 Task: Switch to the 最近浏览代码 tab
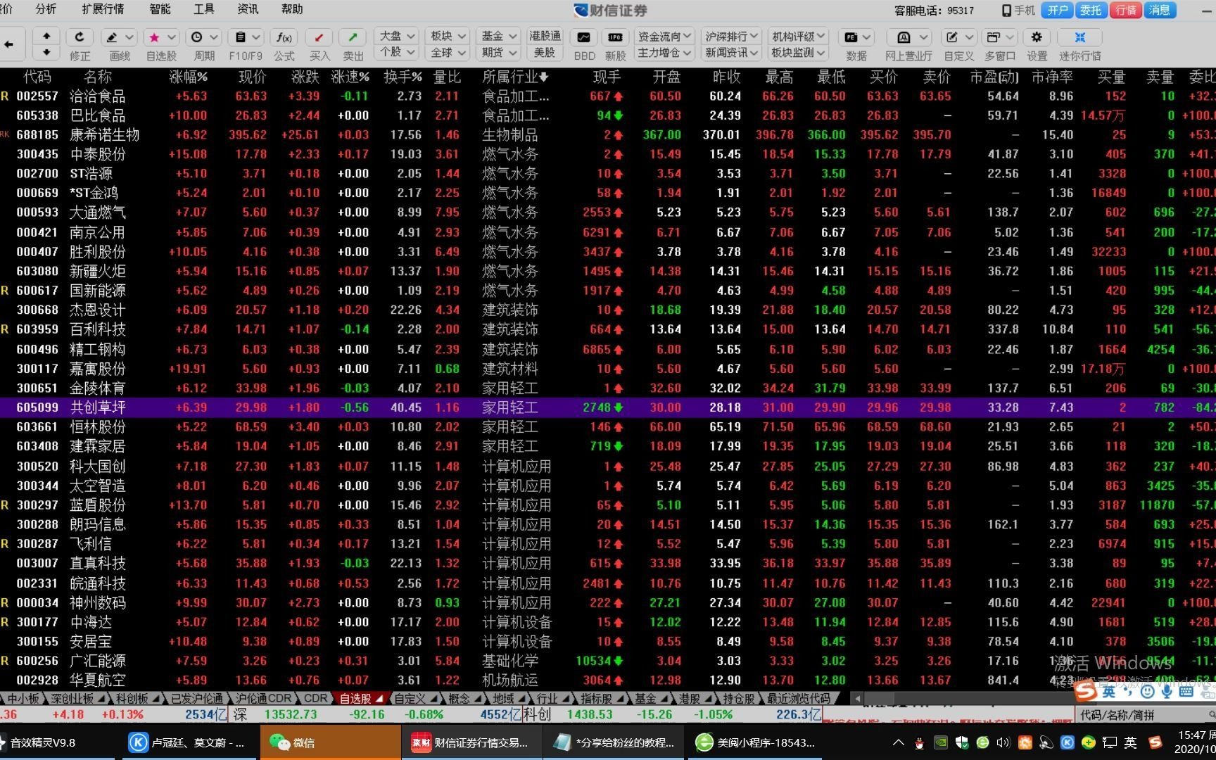(799, 698)
